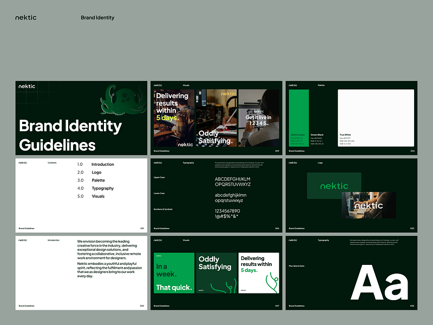
Task: Click the nektic logo over desk photo
Action: click(x=369, y=205)
